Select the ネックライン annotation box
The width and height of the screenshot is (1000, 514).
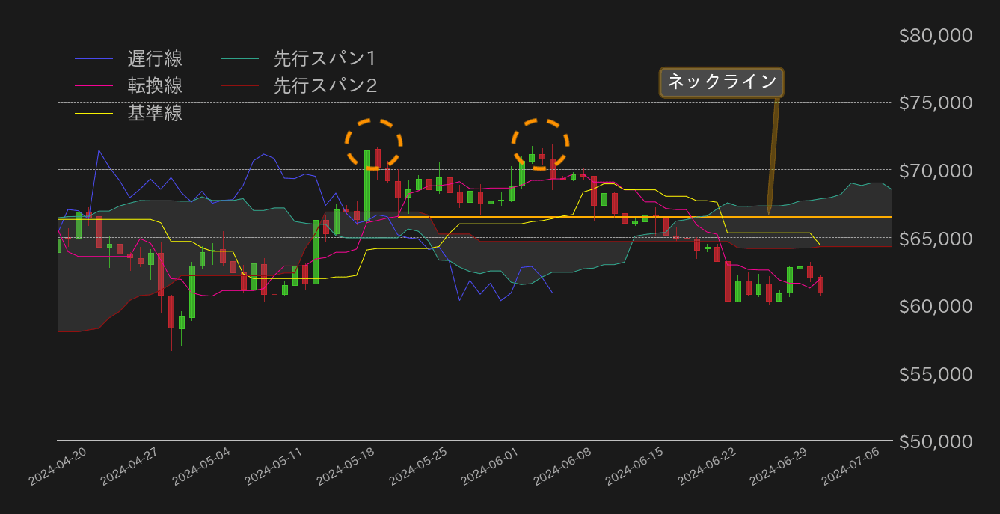point(721,82)
